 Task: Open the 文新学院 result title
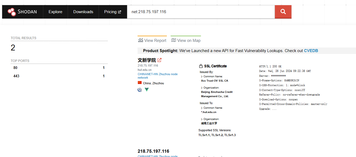click(x=147, y=60)
